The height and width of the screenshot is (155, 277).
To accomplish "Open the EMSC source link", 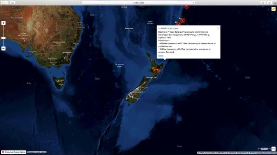I will pos(161,56).
